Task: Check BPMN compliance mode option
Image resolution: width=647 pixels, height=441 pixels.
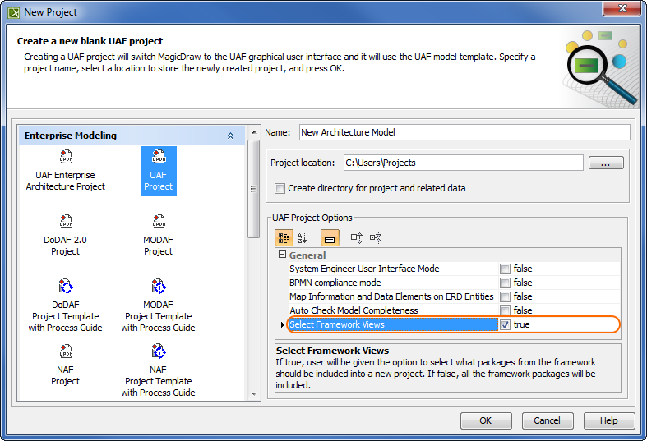Action: (505, 283)
